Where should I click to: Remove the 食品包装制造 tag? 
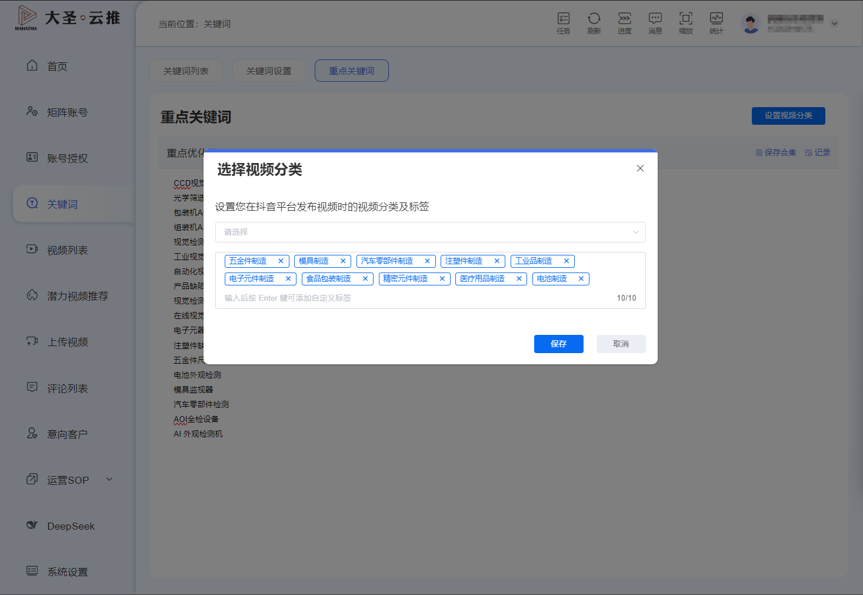pyautogui.click(x=365, y=279)
